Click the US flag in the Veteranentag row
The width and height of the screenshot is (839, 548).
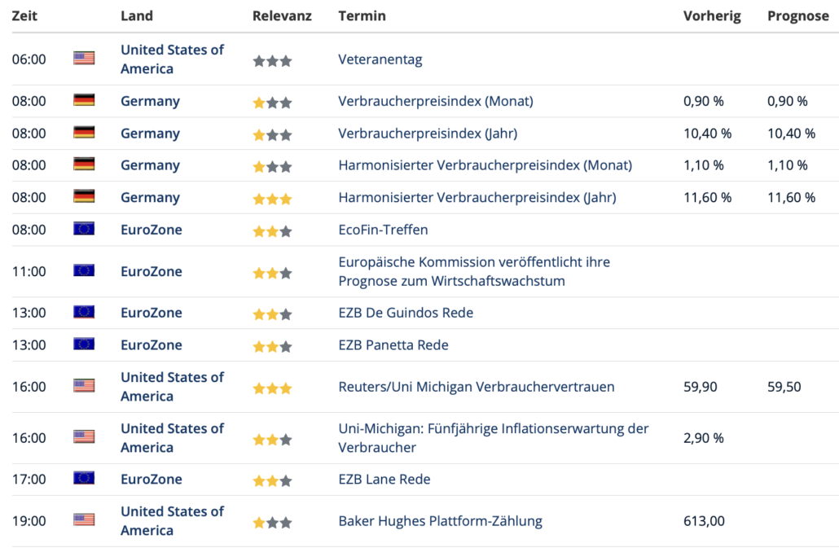pyautogui.click(x=84, y=58)
